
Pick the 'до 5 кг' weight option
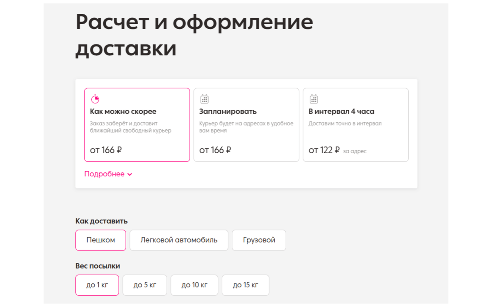click(x=144, y=285)
